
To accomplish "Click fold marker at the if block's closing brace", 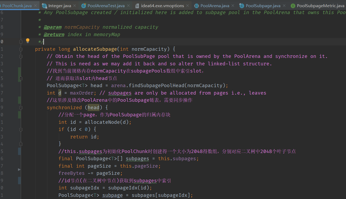I will 21,144.
